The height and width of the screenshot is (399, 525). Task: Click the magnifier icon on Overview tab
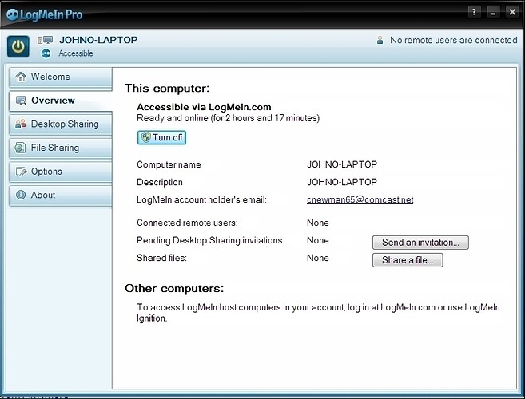[21, 101]
